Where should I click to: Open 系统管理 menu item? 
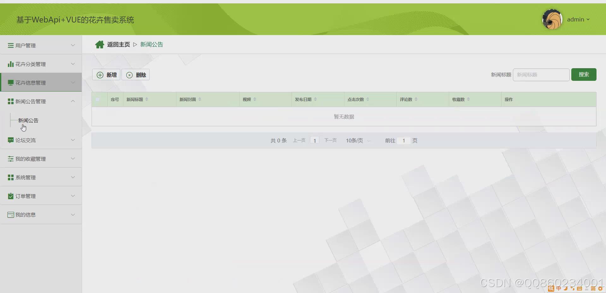[41, 177]
